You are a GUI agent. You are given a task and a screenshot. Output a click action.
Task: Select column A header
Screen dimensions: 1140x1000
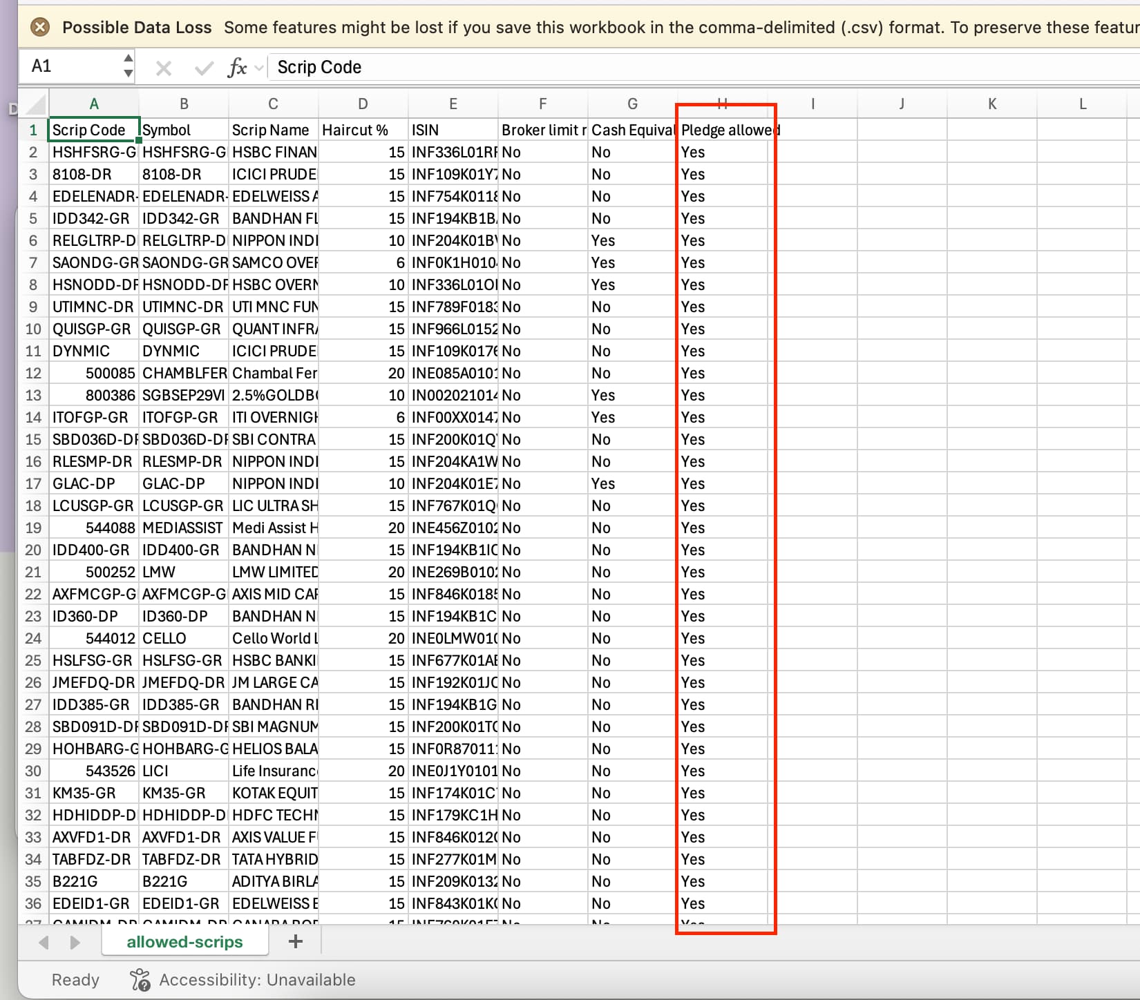point(94,104)
